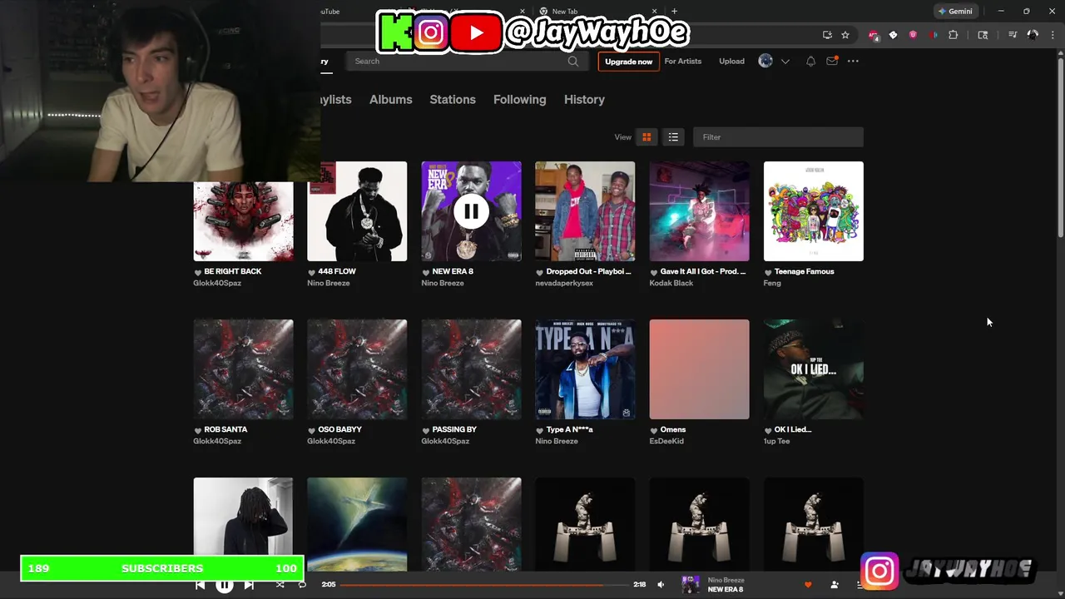Open the Chrome profile avatar
This screenshot has height=599, width=1065.
[1033, 35]
